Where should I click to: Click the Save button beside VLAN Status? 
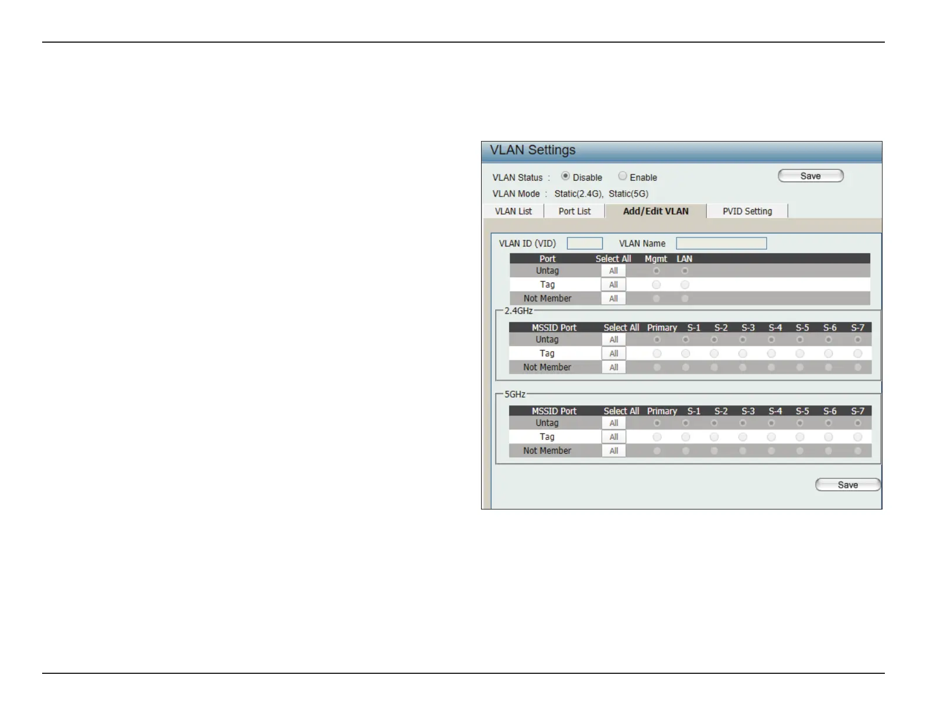coord(811,176)
